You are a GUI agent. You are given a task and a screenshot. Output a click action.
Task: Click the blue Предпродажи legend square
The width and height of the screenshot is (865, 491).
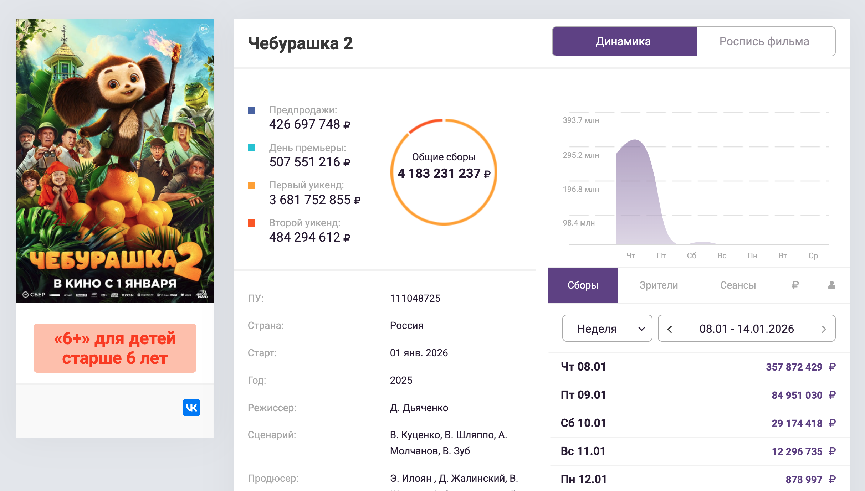[x=251, y=110]
